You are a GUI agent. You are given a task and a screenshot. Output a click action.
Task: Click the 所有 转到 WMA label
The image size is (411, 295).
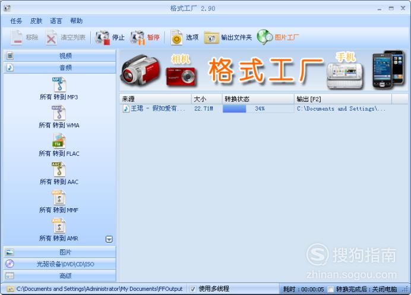coord(59,125)
